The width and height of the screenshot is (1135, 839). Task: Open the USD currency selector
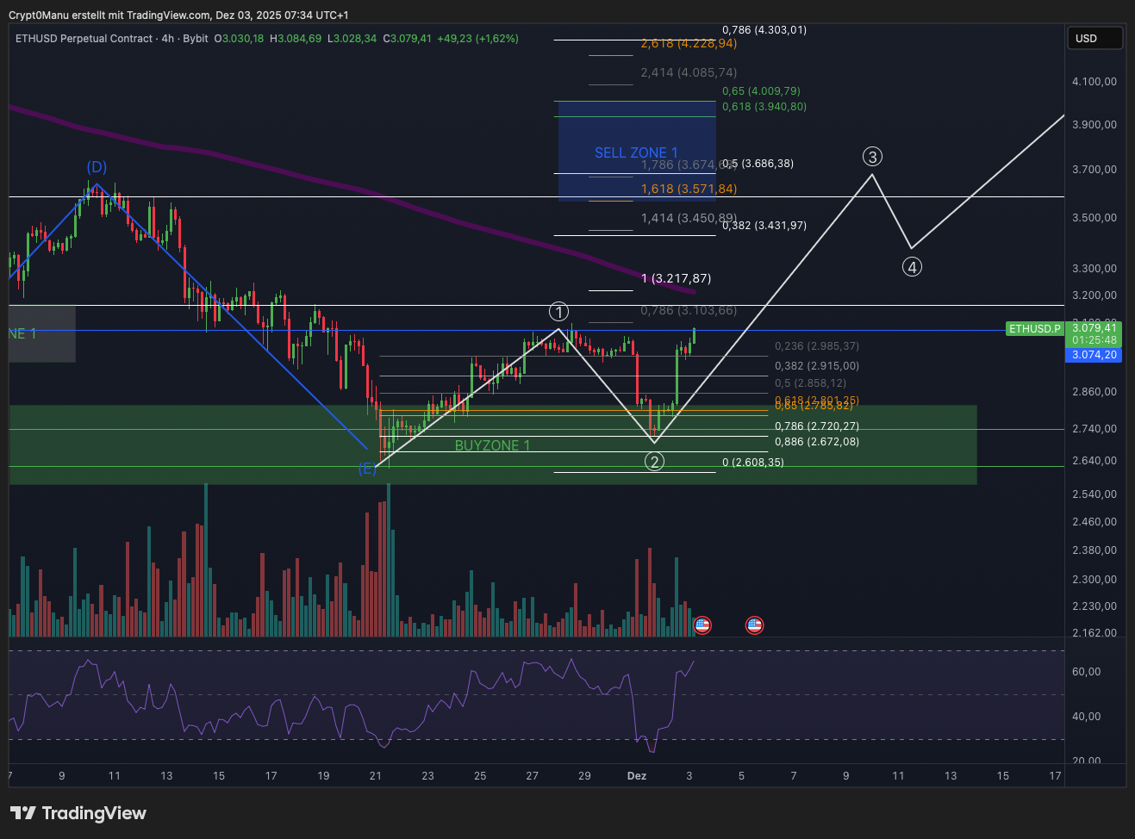(1094, 38)
